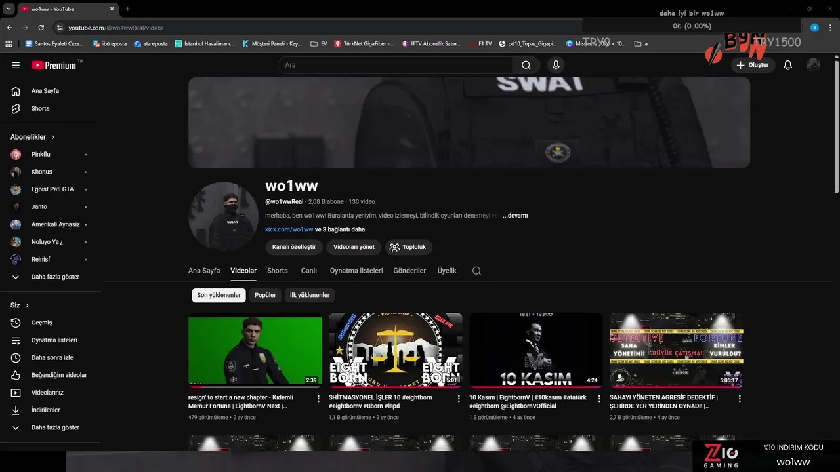Open the TürkNet GigaFiber bookmark
Viewport: 840px width, 472px height.
pyautogui.click(x=364, y=44)
